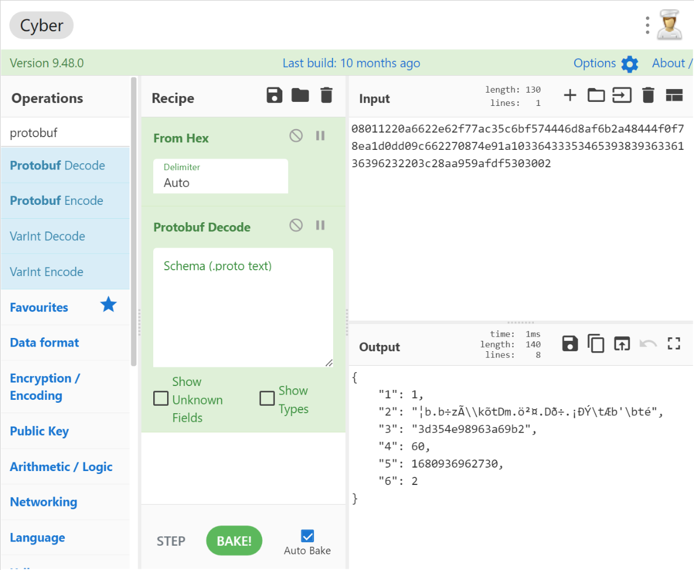Clear the recipe with trash icon
The width and height of the screenshot is (694, 570).
point(327,95)
